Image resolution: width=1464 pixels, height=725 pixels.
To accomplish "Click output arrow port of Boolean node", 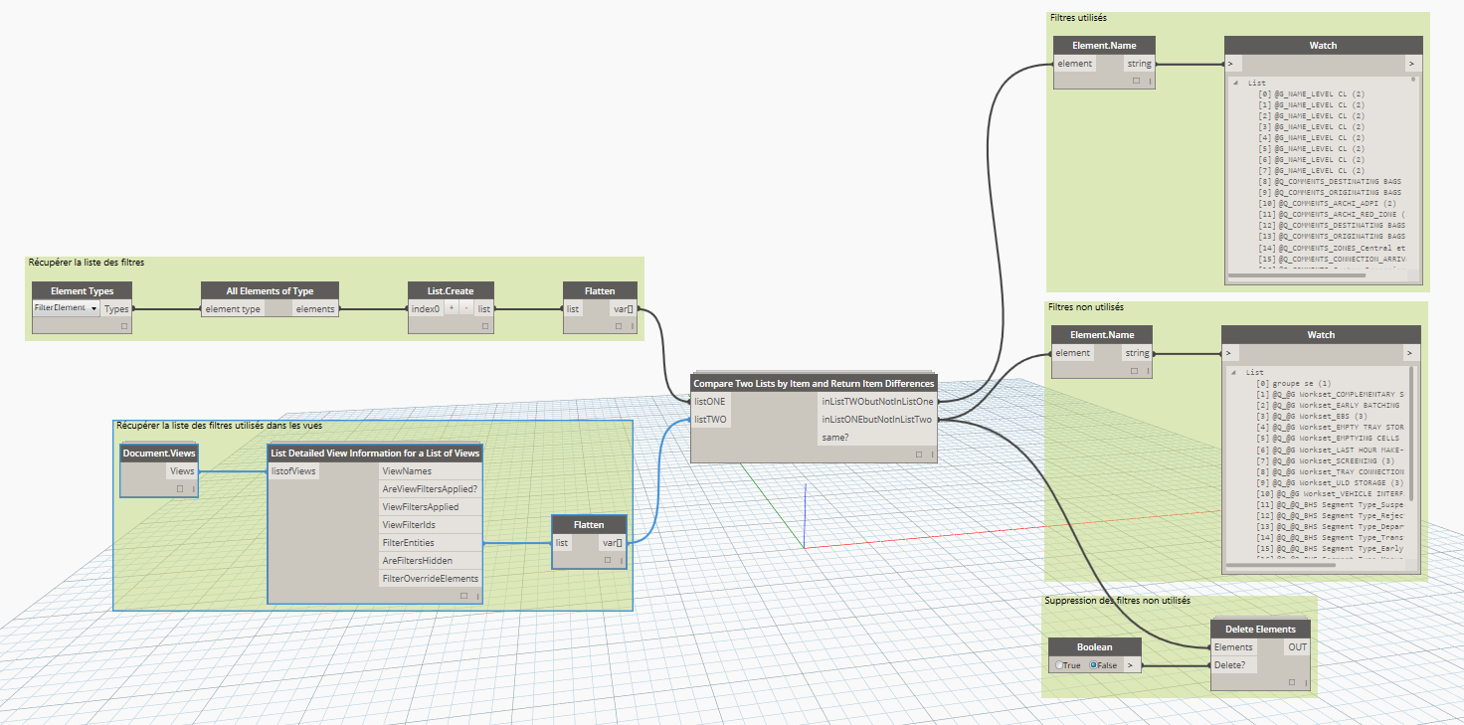I will coord(1132,665).
